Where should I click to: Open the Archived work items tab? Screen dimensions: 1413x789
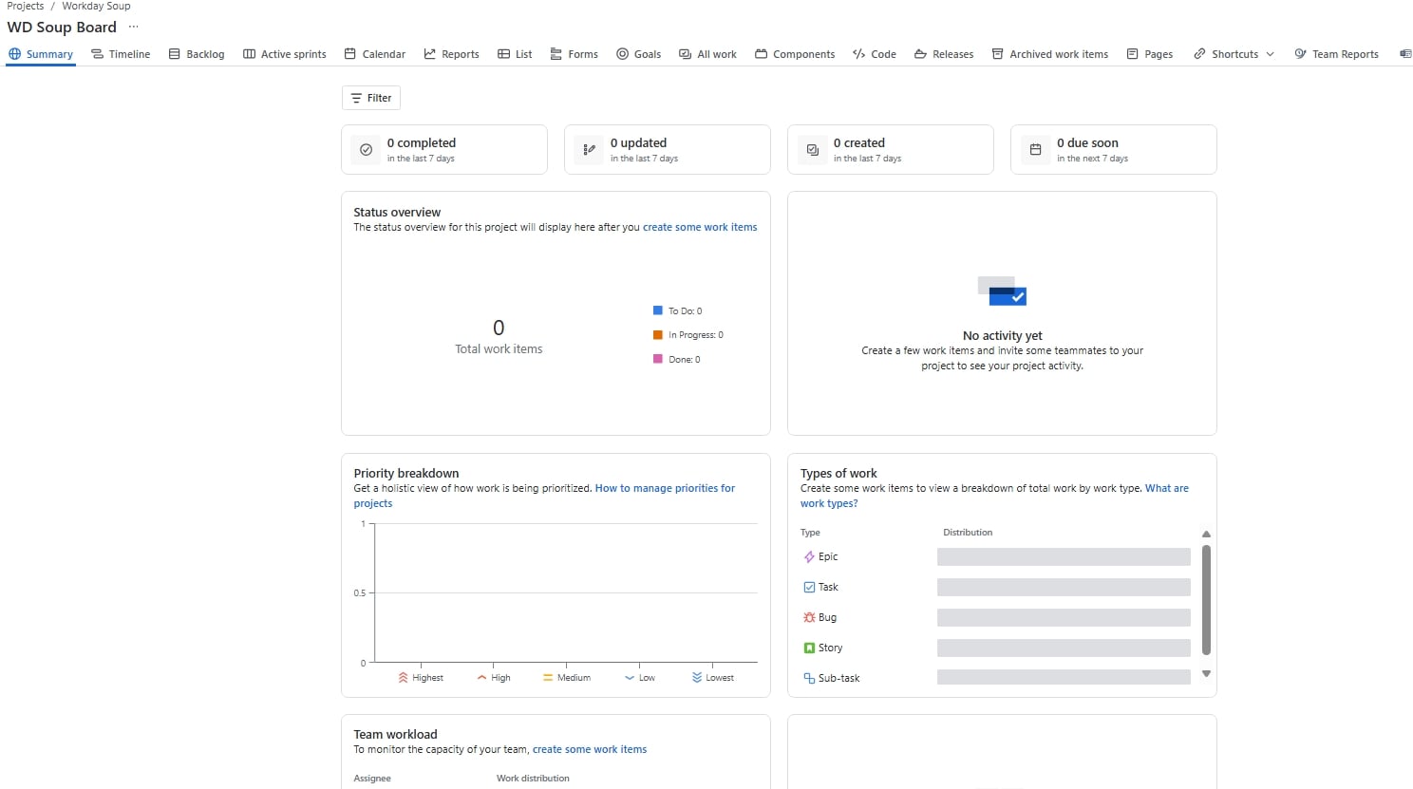(1050, 54)
